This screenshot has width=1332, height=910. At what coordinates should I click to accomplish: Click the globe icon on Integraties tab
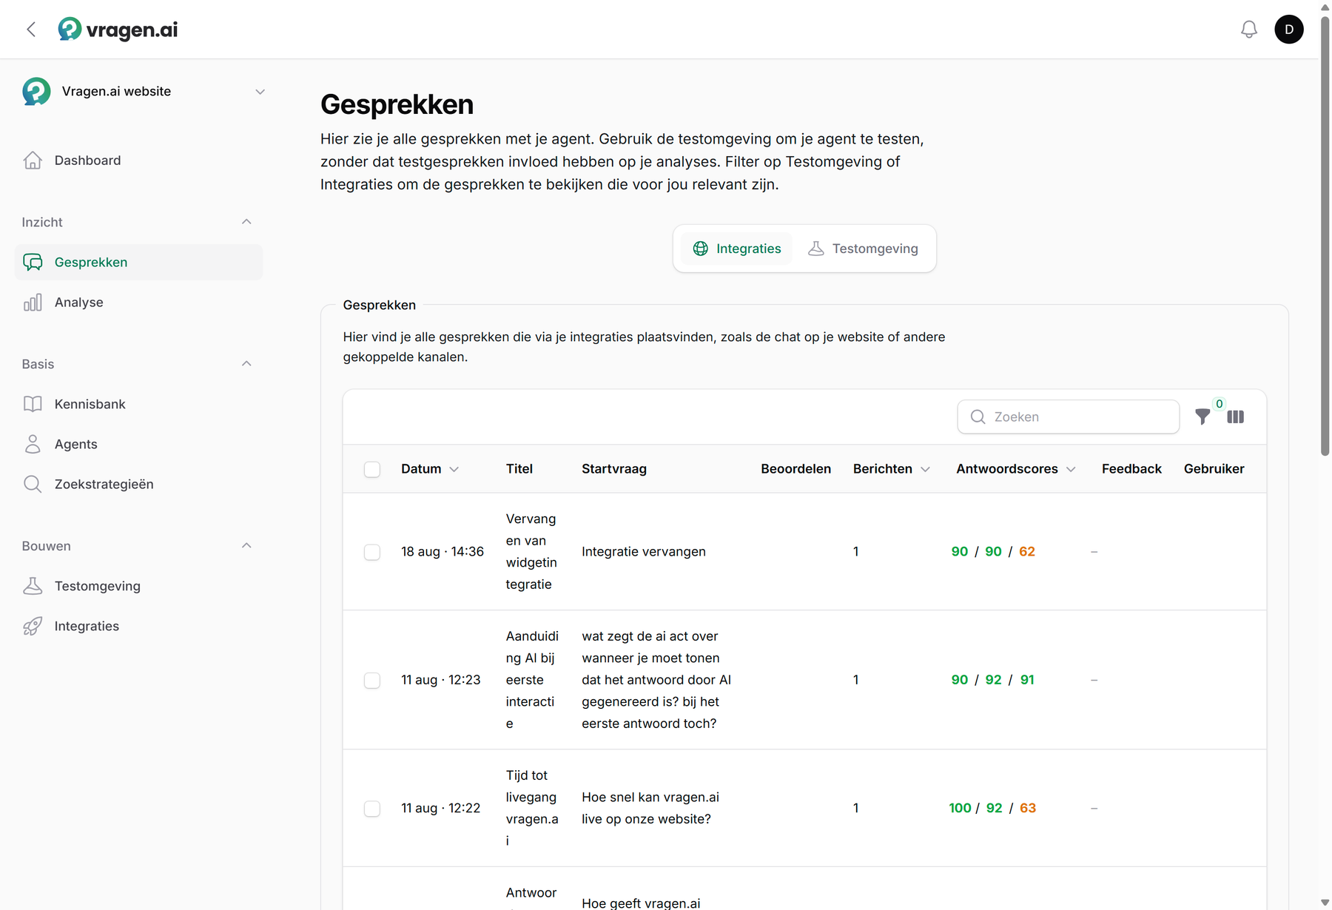point(700,249)
